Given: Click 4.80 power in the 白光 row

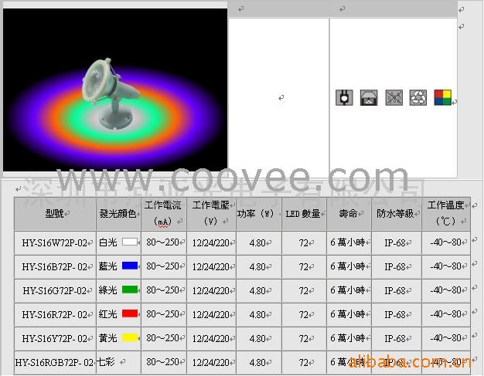Looking at the screenshot, I should click(257, 243).
